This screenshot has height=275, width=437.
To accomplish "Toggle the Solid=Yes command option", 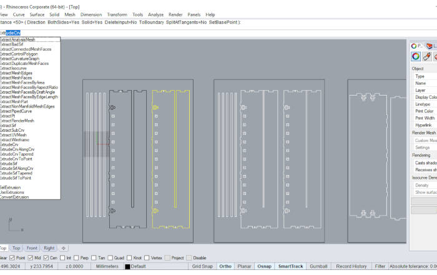I will (x=92, y=22).
